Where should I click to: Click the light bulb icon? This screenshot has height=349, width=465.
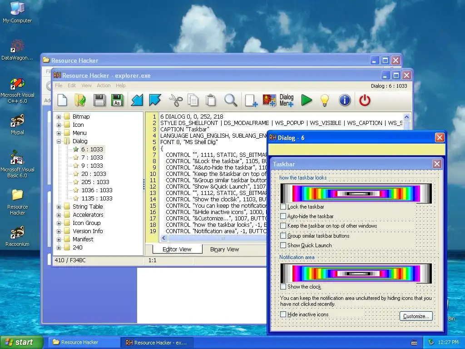pyautogui.click(x=325, y=100)
